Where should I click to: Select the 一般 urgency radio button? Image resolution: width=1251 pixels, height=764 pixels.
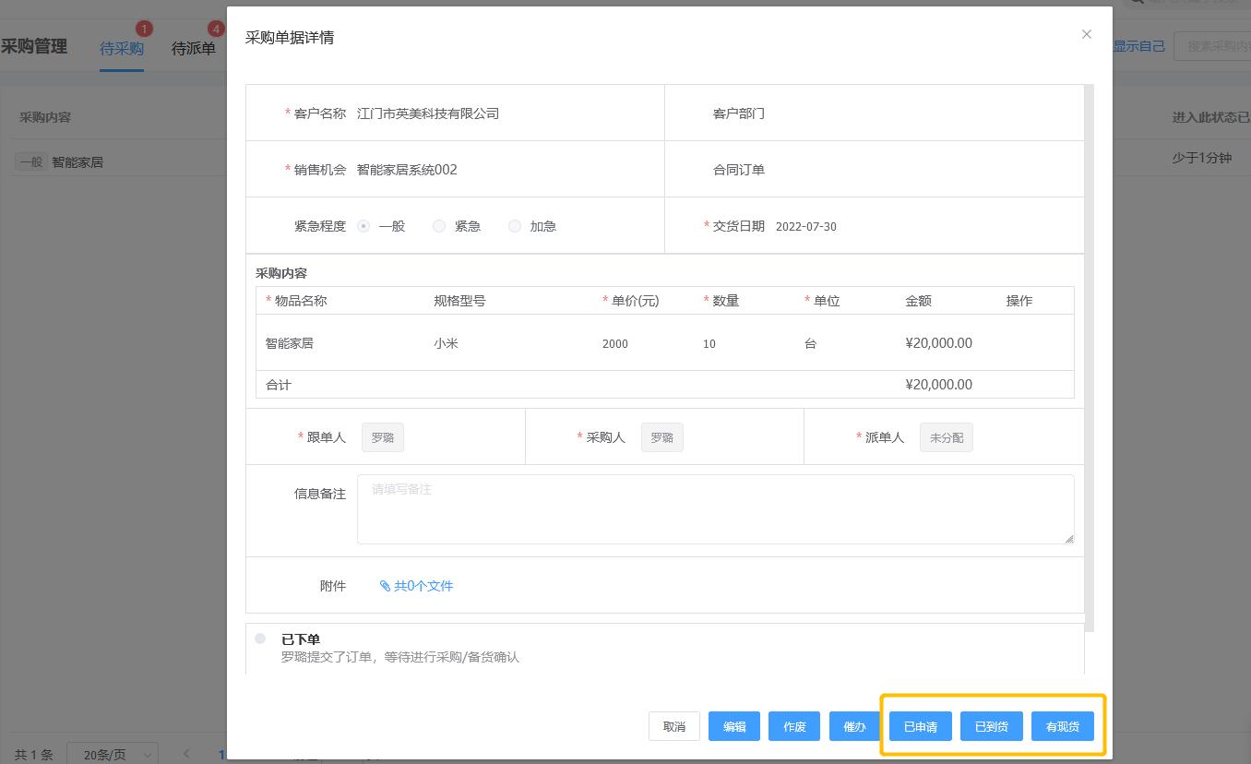[363, 226]
